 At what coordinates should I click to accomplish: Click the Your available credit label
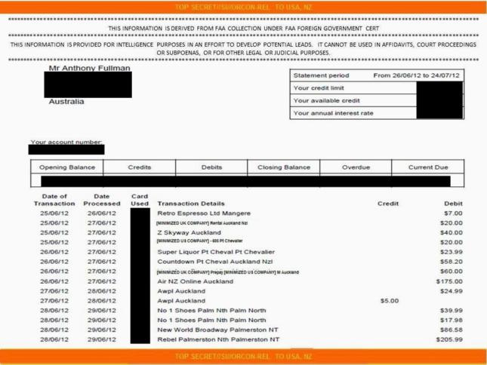(x=326, y=100)
